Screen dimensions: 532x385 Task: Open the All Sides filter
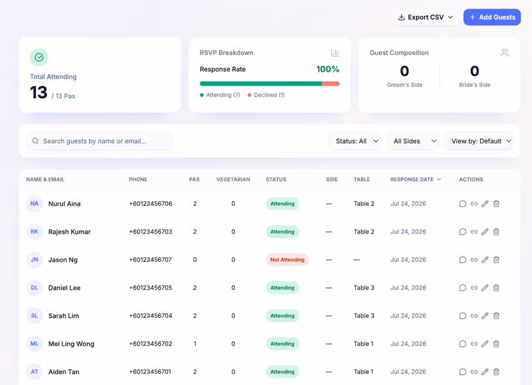click(412, 141)
